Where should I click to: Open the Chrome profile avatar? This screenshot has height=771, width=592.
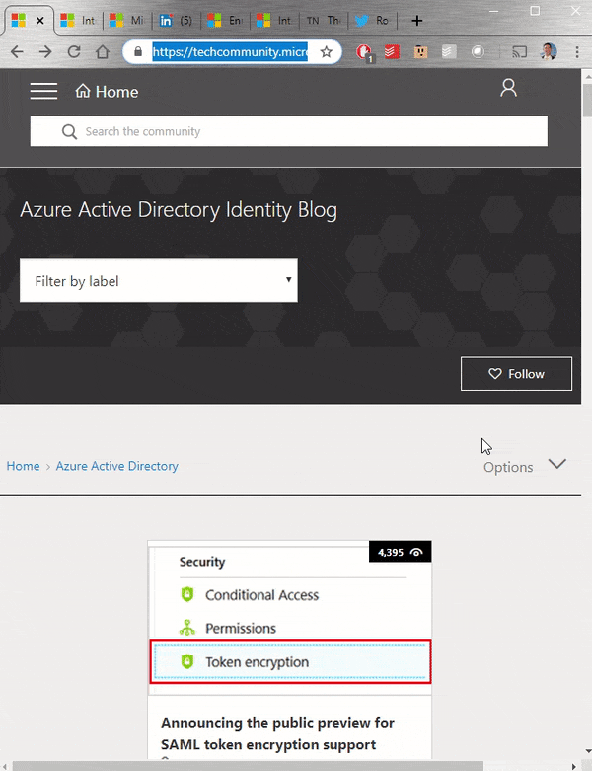[549, 51]
